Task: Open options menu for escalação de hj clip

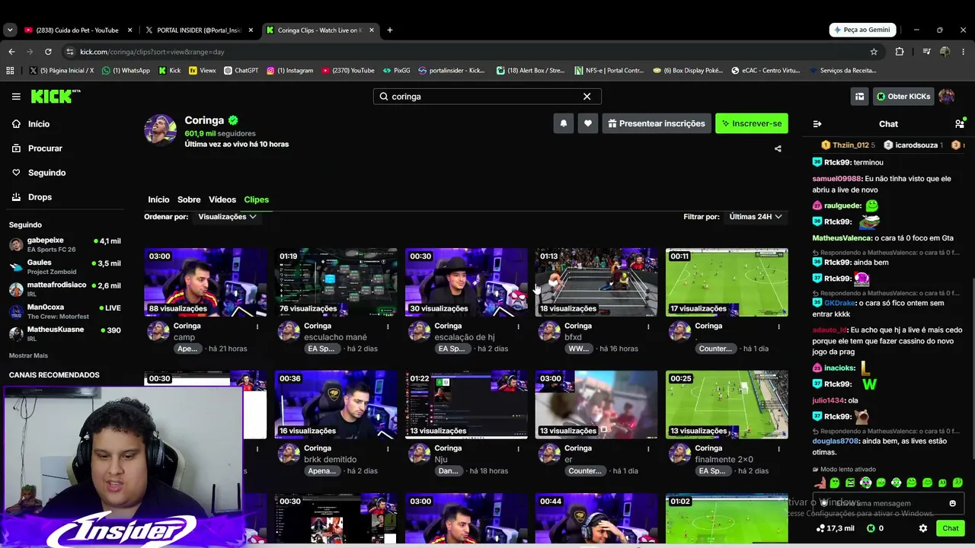Action: 518,327
